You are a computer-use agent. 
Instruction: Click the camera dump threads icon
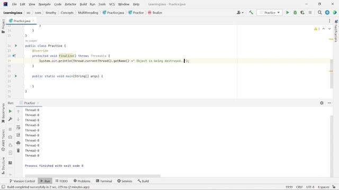(x=10, y=137)
